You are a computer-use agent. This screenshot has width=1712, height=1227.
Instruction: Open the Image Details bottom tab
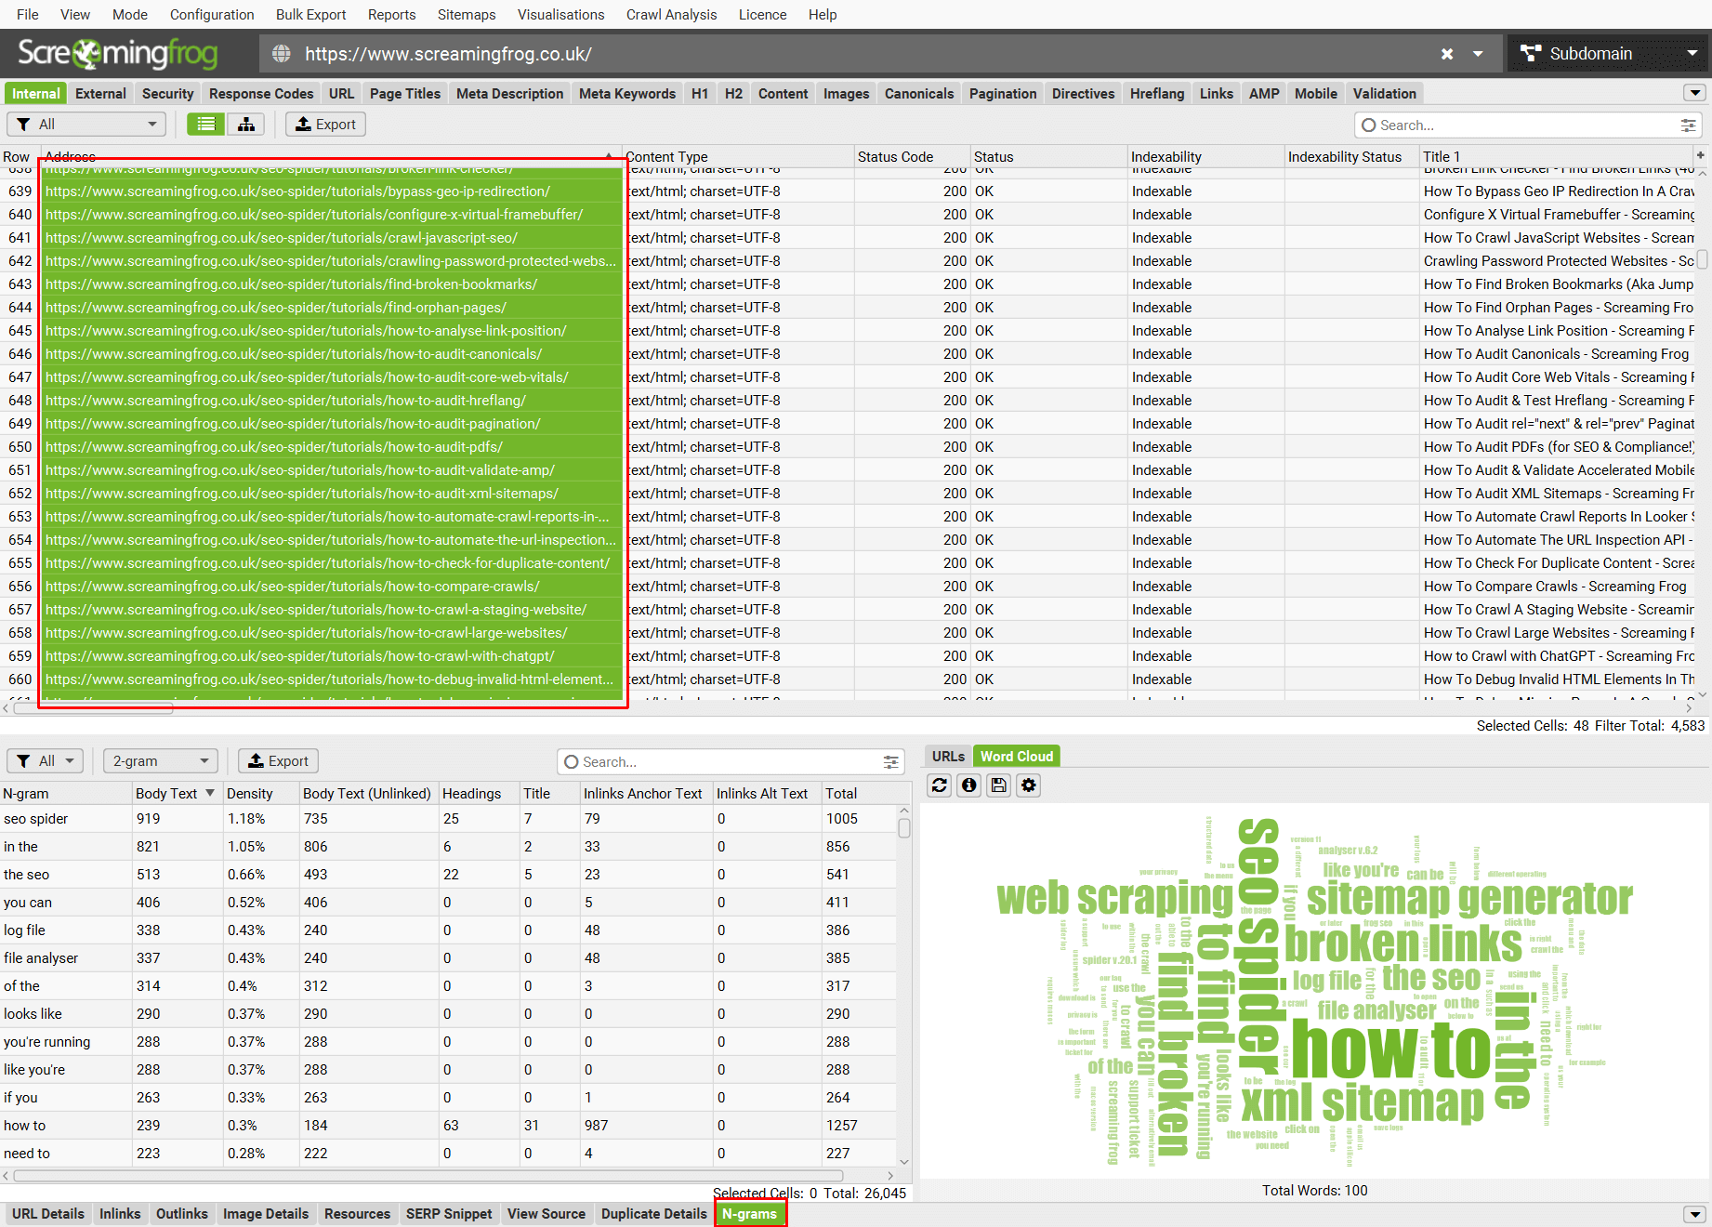pyautogui.click(x=266, y=1214)
